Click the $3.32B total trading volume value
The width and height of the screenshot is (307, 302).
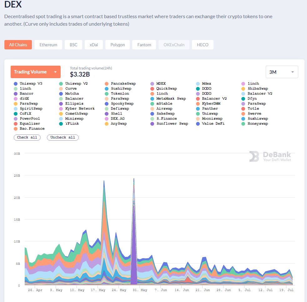(x=80, y=74)
